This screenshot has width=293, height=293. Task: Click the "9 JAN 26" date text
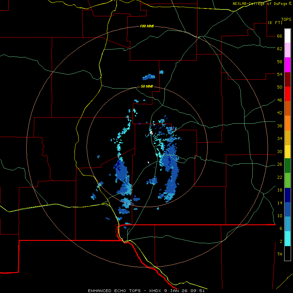click(176, 291)
